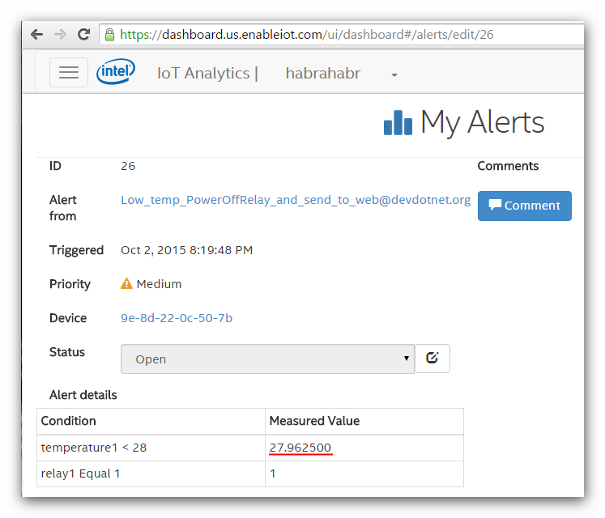
Task: Click the Comments section label
Action: (x=508, y=166)
